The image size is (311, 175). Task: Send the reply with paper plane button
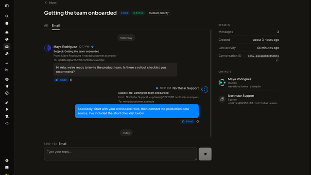pos(205,154)
